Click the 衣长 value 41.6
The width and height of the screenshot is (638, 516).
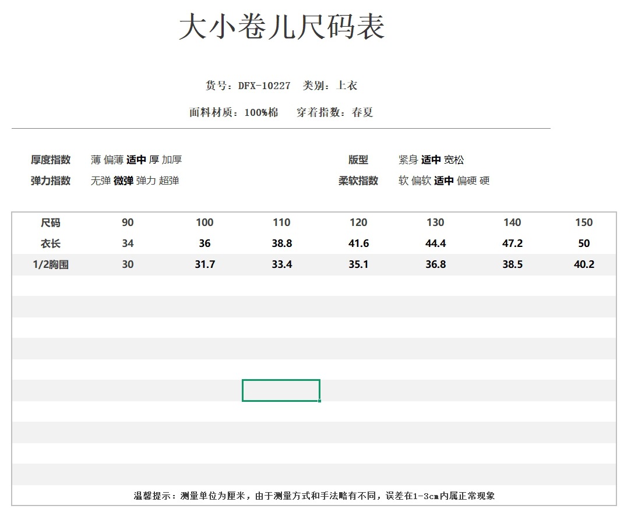pyautogui.click(x=358, y=243)
